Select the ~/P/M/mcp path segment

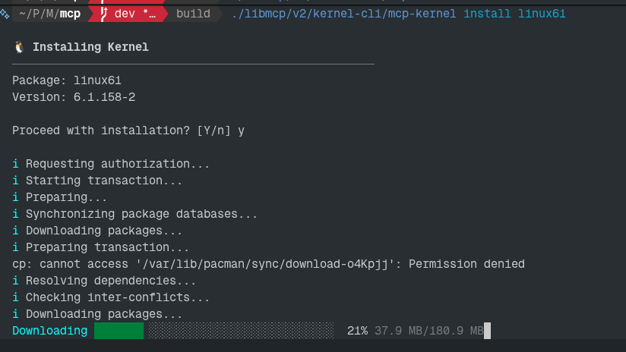click(x=50, y=14)
